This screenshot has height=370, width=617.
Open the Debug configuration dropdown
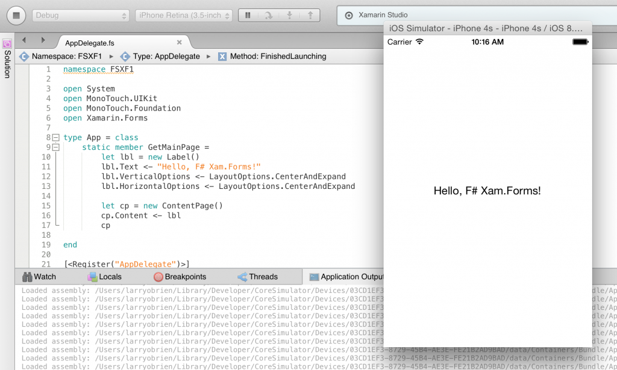click(81, 15)
